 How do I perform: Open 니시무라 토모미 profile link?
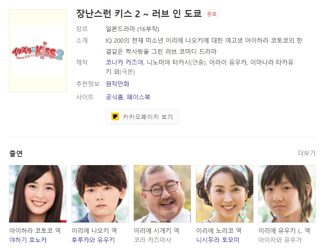tap(218, 240)
